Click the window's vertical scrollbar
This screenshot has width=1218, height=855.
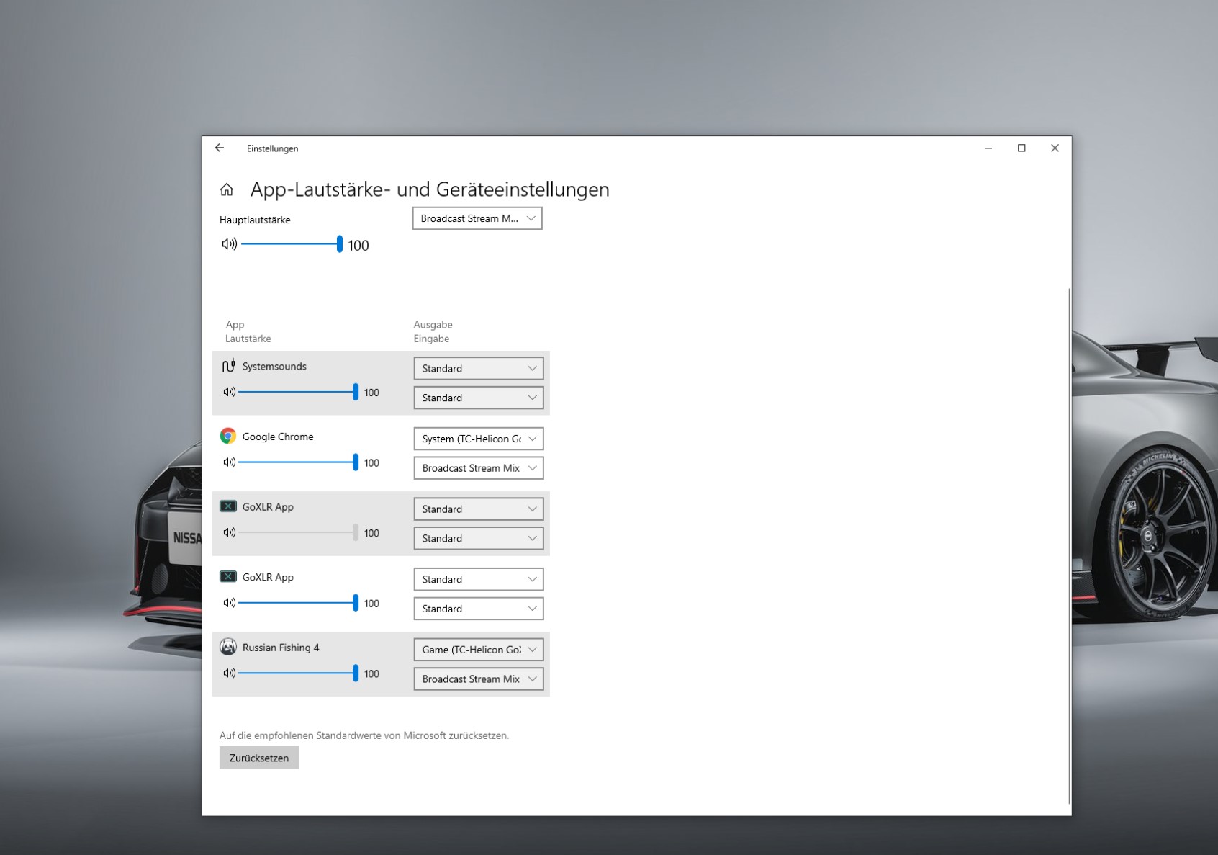[x=1069, y=546]
